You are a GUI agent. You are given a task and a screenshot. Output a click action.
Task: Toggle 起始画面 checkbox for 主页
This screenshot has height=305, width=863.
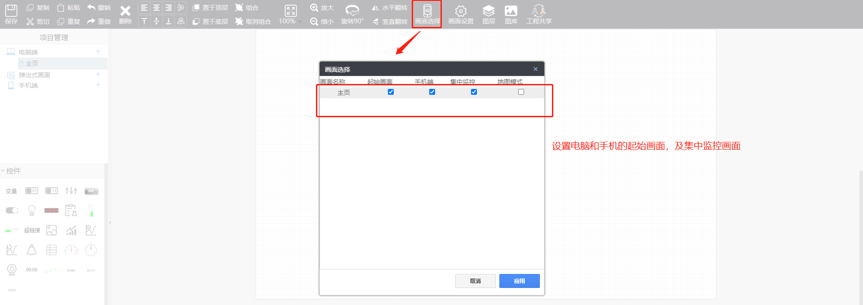pos(391,92)
